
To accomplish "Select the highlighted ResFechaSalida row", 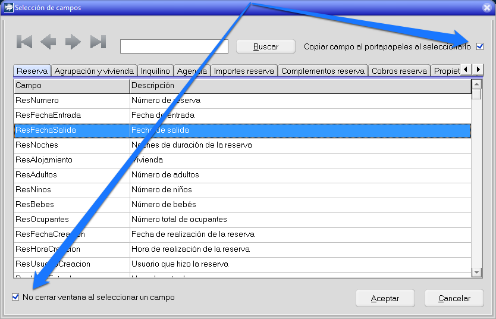I will click(242, 130).
